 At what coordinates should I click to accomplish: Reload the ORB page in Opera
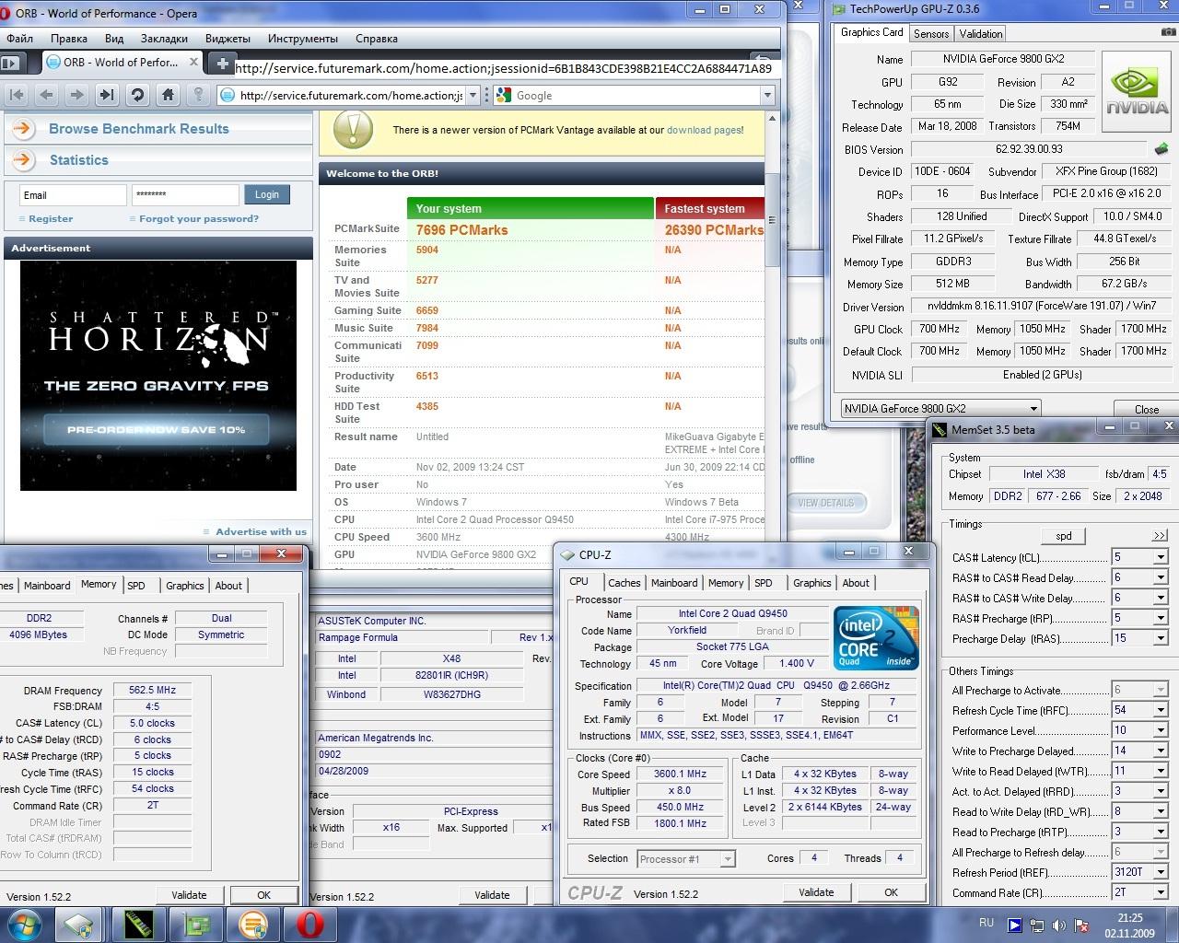137,95
